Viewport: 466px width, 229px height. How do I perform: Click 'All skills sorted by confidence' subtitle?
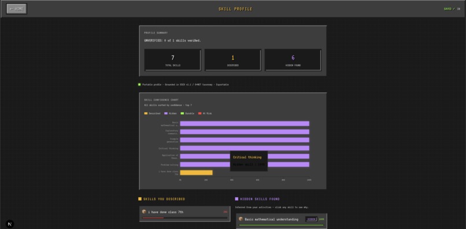168,105
